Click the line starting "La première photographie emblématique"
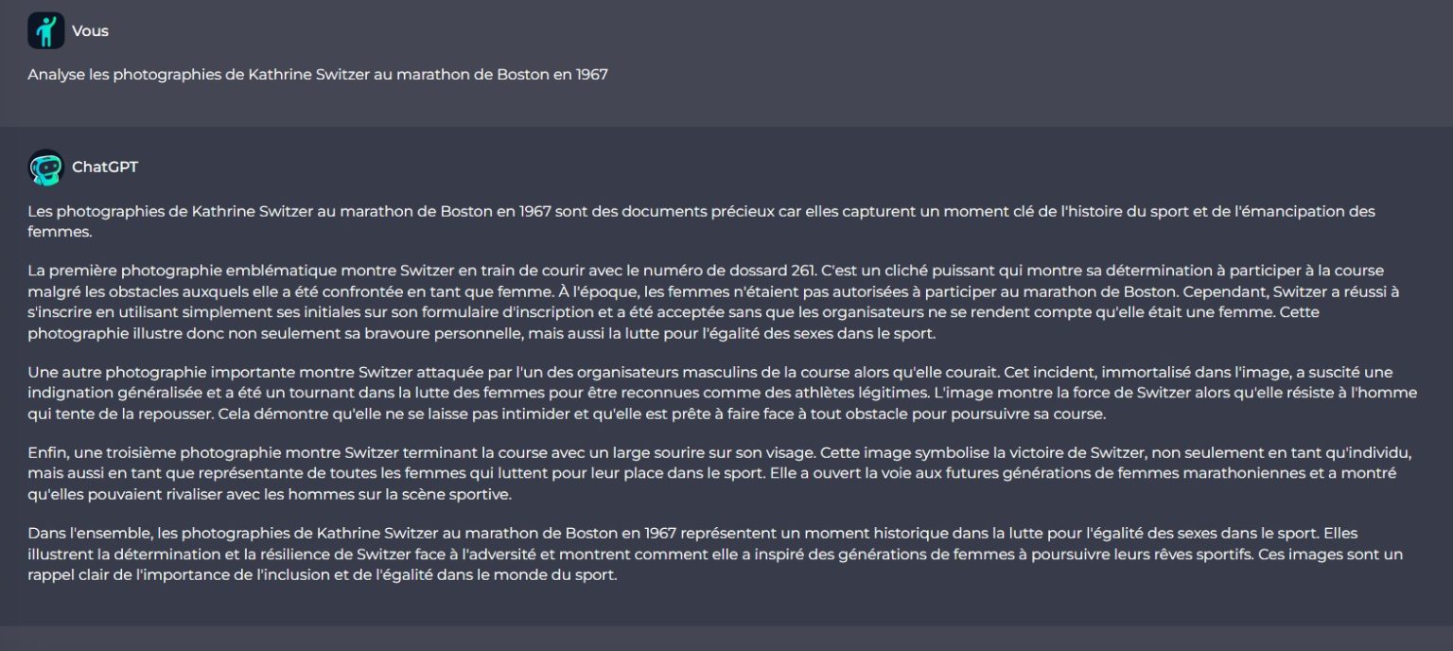The width and height of the screenshot is (1453, 651). 706,272
